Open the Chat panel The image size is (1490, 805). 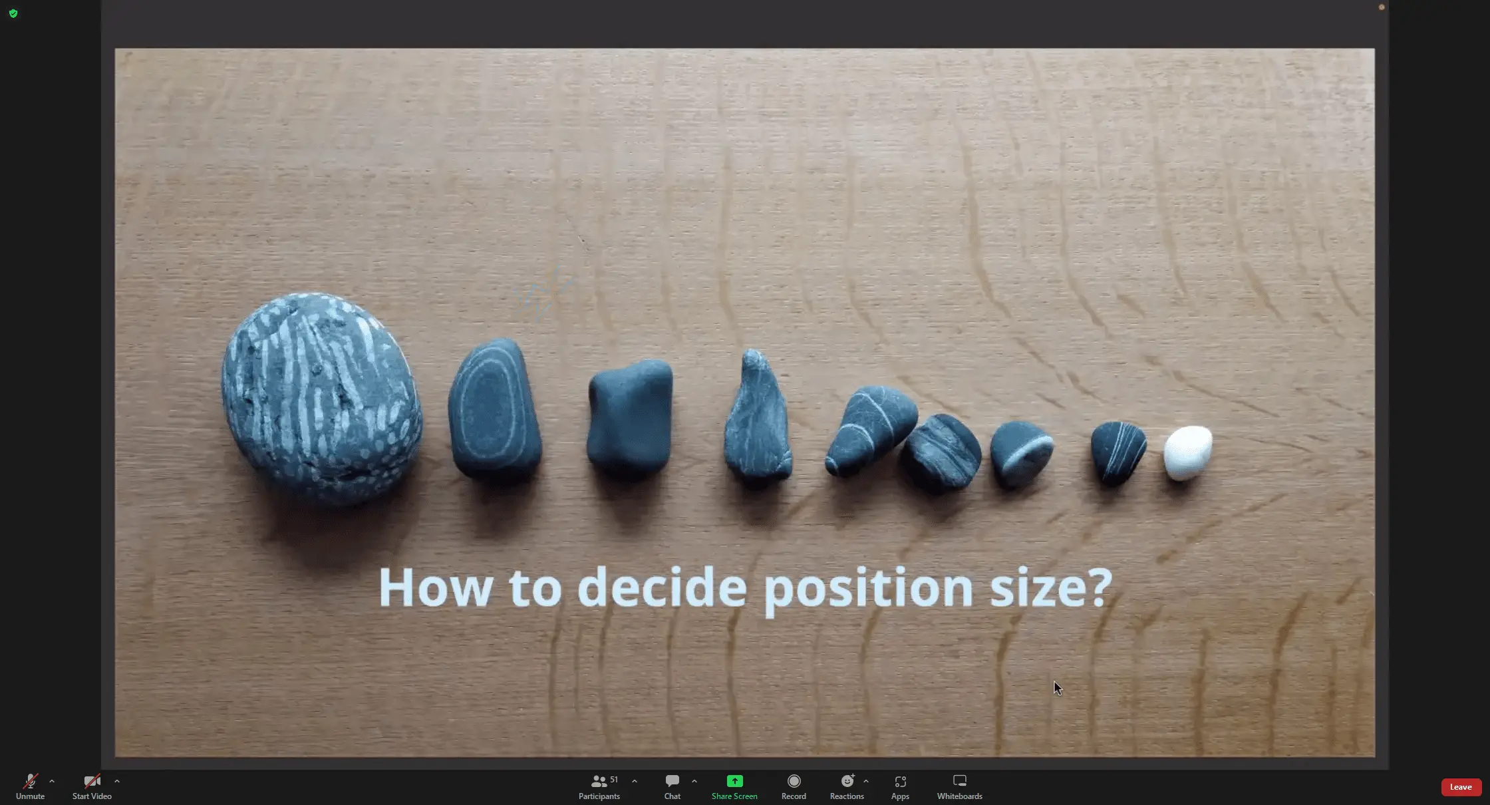[x=672, y=781]
